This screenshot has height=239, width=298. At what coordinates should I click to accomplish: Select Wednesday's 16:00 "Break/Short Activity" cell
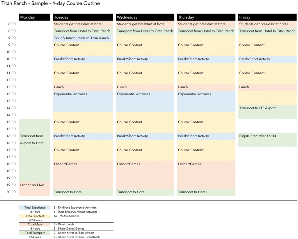(145, 136)
